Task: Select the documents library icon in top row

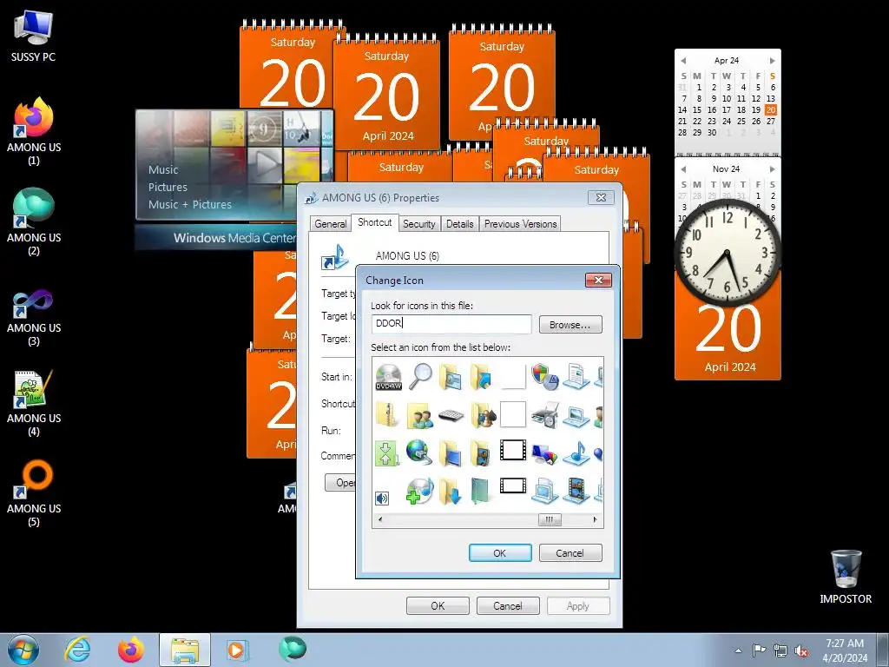Action: (x=576, y=377)
